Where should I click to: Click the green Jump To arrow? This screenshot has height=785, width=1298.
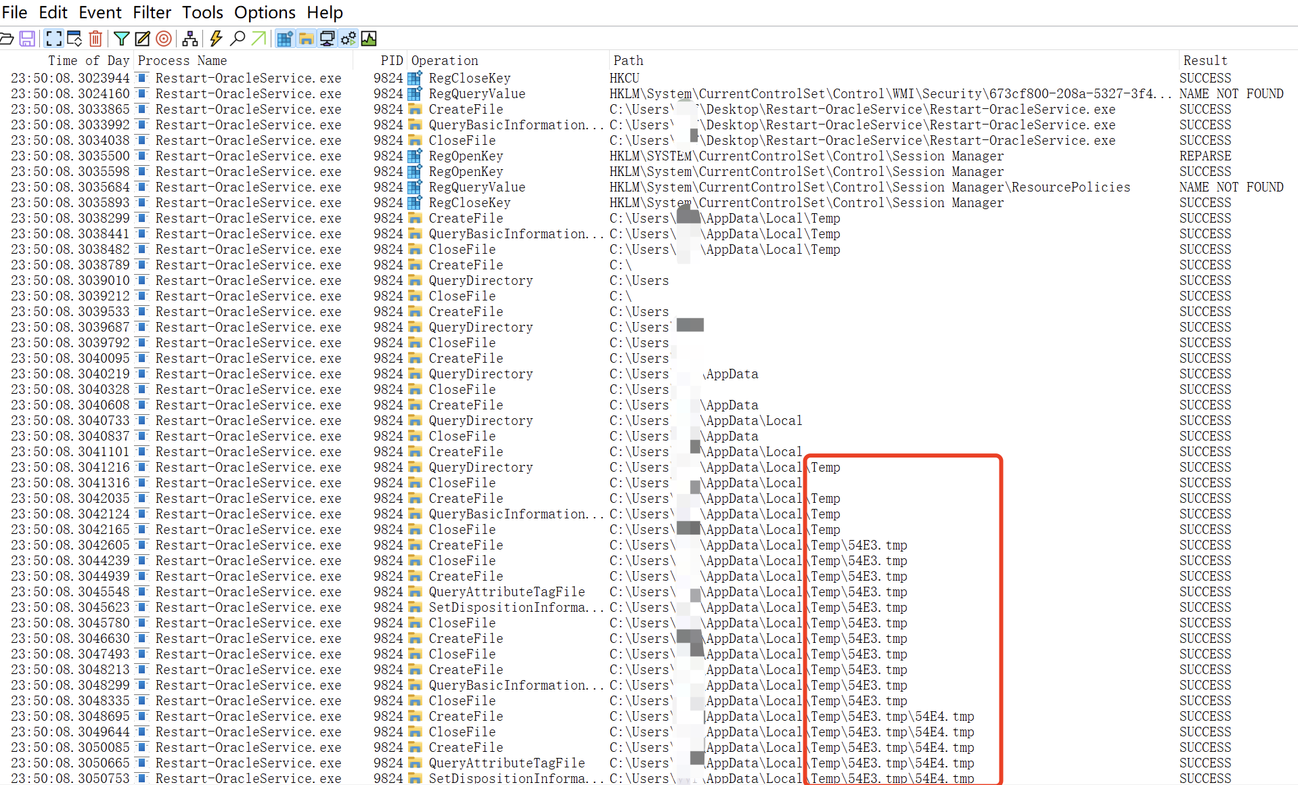coord(259,39)
